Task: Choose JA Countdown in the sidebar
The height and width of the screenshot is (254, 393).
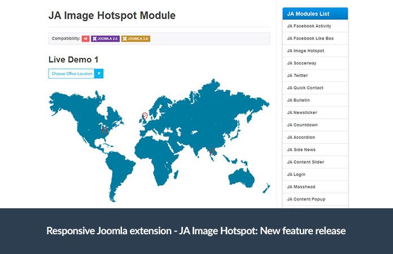Action: [x=315, y=125]
